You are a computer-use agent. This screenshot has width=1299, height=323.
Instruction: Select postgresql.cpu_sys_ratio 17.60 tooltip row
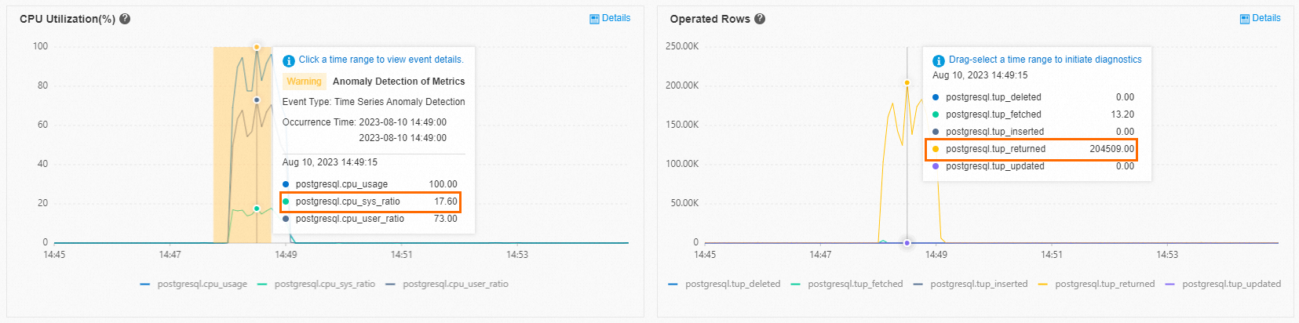point(370,201)
